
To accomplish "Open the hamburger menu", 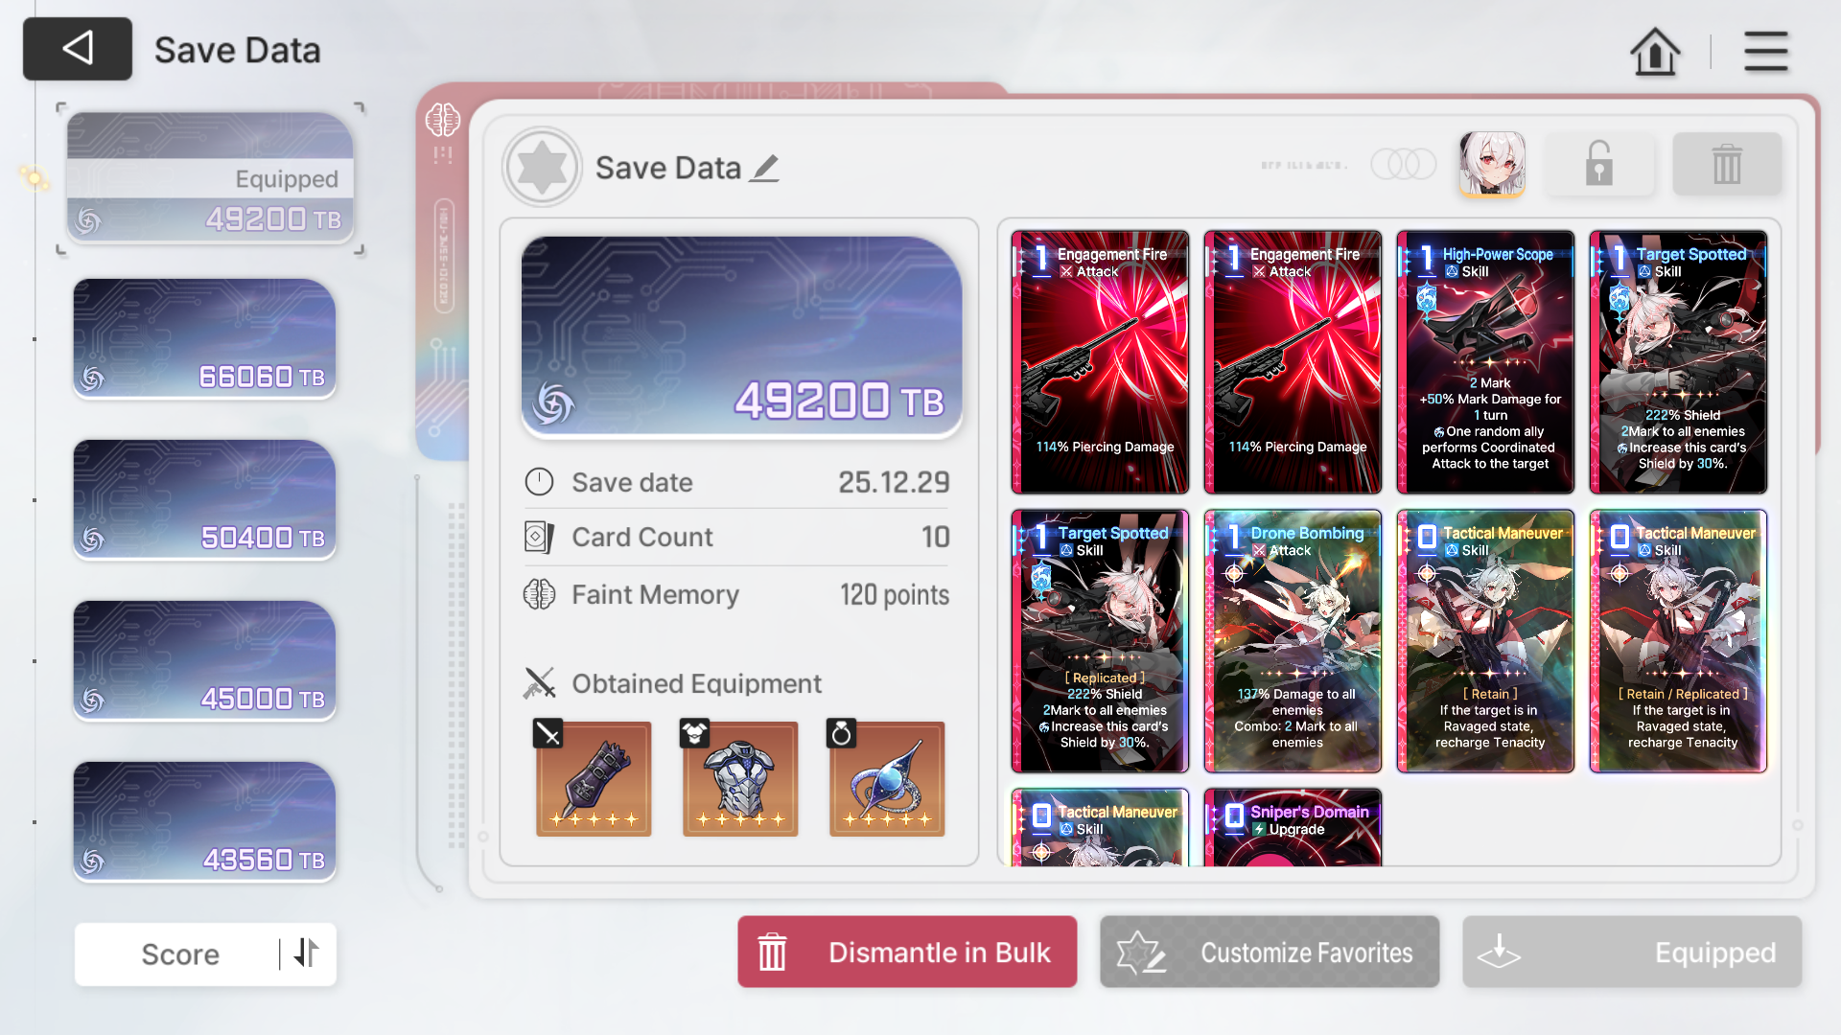I will [x=1765, y=51].
